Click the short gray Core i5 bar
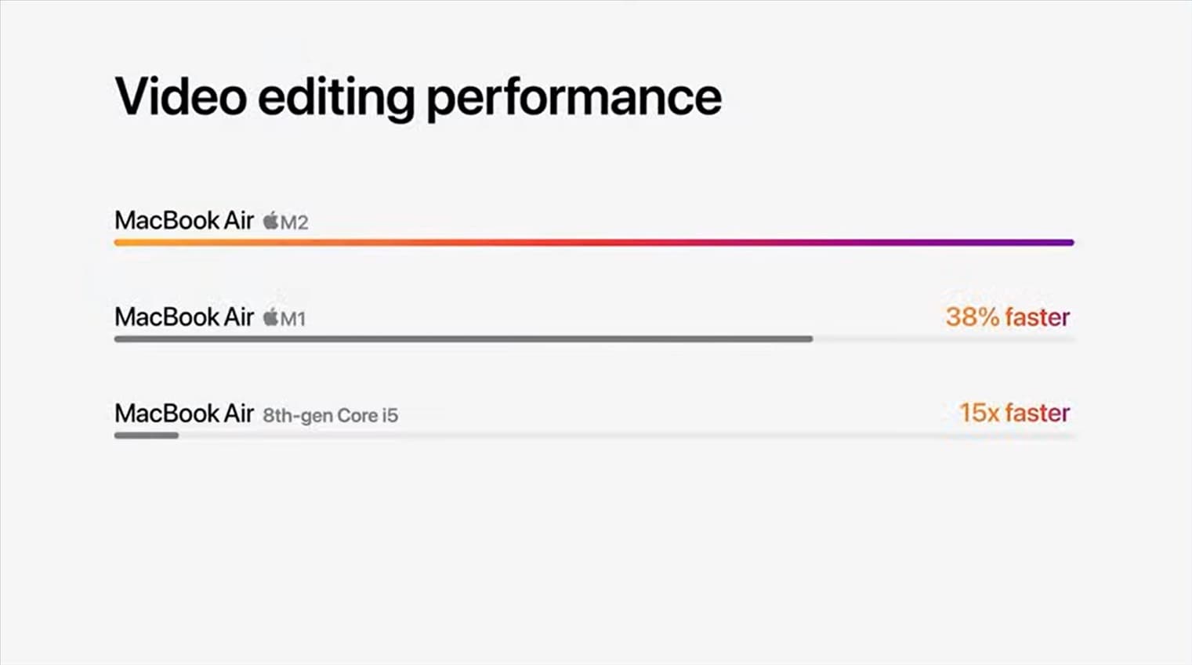Viewport: 1192px width, 665px height. 147,436
